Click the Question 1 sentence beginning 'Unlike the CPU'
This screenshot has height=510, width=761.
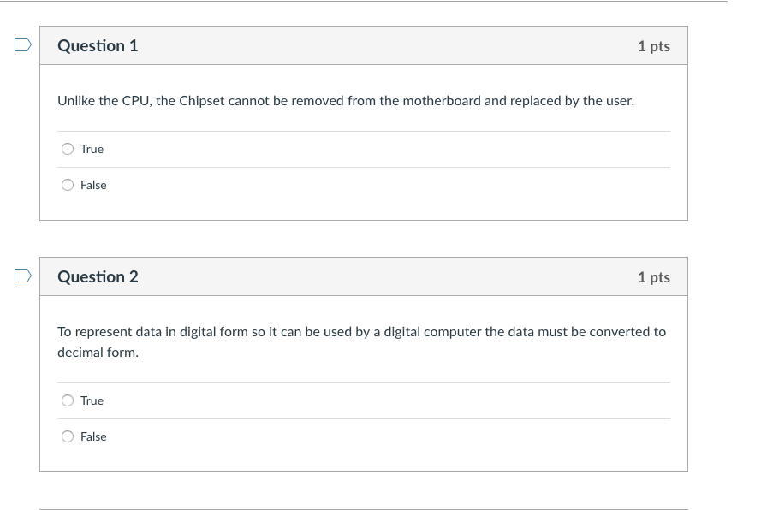click(x=345, y=101)
